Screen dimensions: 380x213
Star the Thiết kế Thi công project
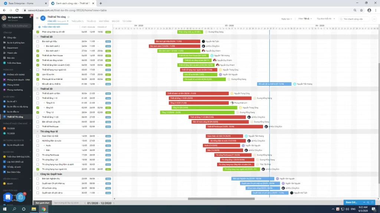pos(68,17)
